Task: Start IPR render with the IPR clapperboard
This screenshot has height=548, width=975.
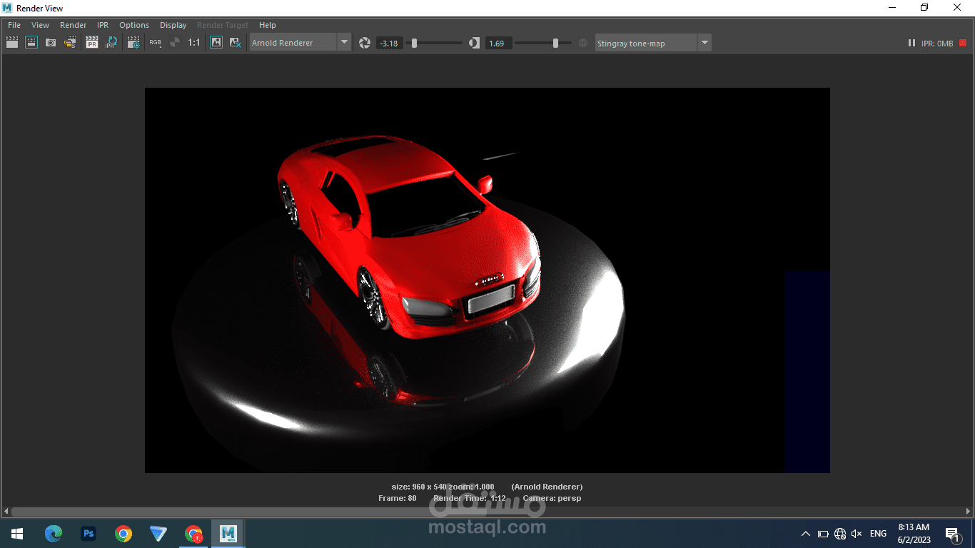Action: pos(92,43)
